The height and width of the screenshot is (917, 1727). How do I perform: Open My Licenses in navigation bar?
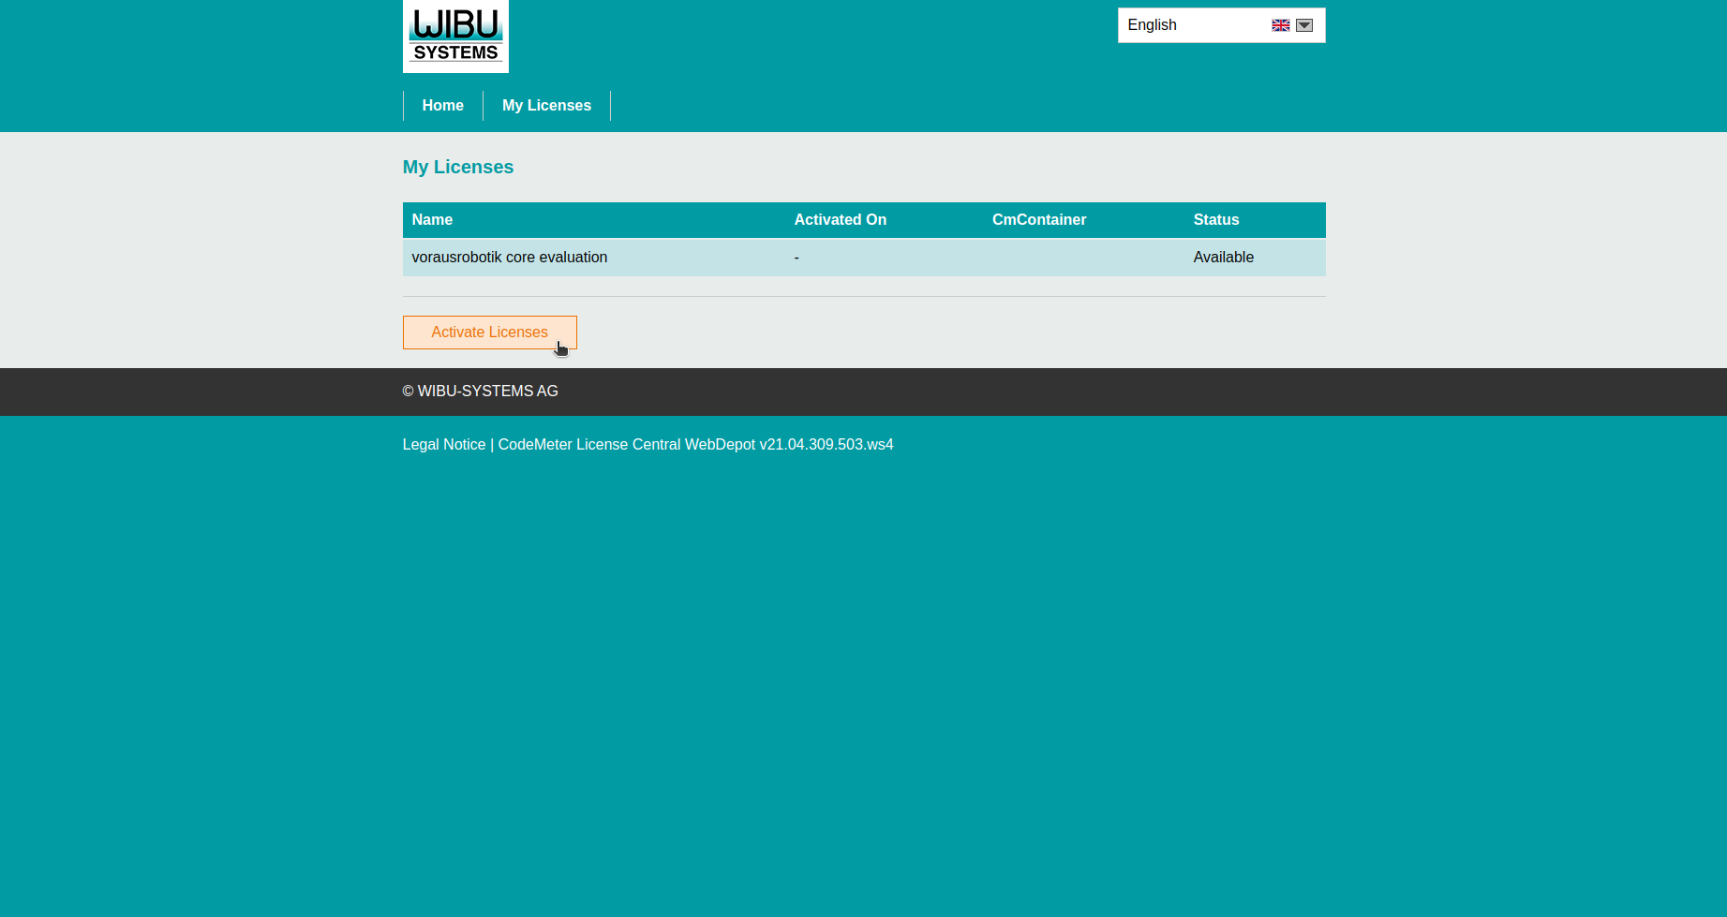pyautogui.click(x=546, y=106)
